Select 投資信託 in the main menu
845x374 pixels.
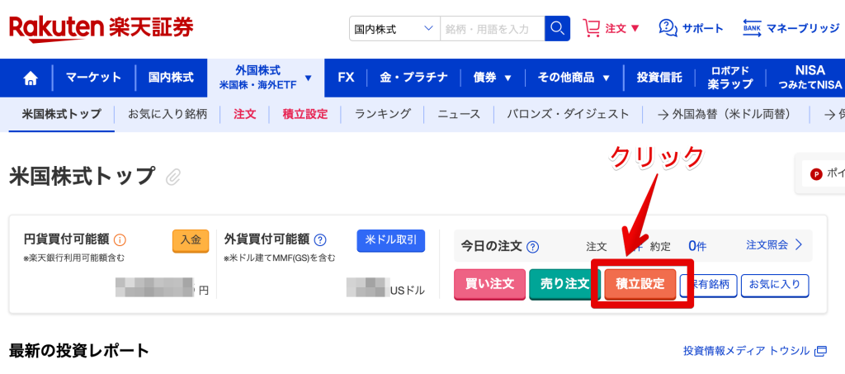click(x=659, y=78)
